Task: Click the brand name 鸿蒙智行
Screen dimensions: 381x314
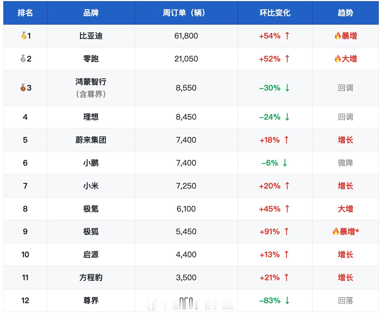Action: pyautogui.click(x=91, y=82)
